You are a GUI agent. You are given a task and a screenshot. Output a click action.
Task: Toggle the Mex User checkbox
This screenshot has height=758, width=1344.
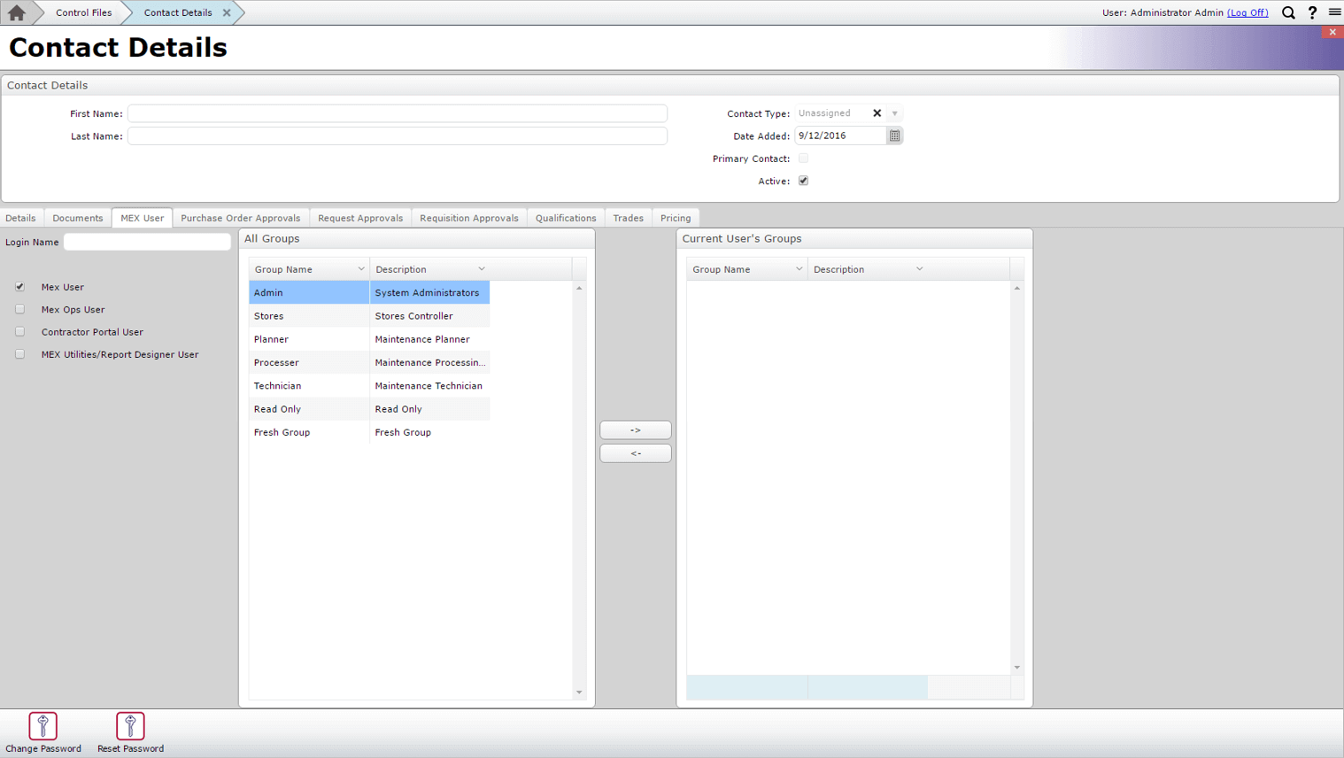coord(19,287)
